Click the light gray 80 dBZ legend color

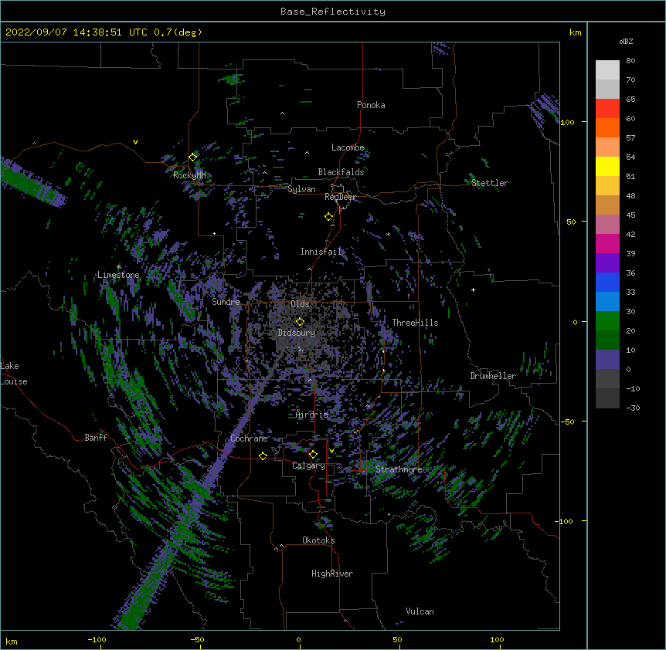pyautogui.click(x=607, y=69)
